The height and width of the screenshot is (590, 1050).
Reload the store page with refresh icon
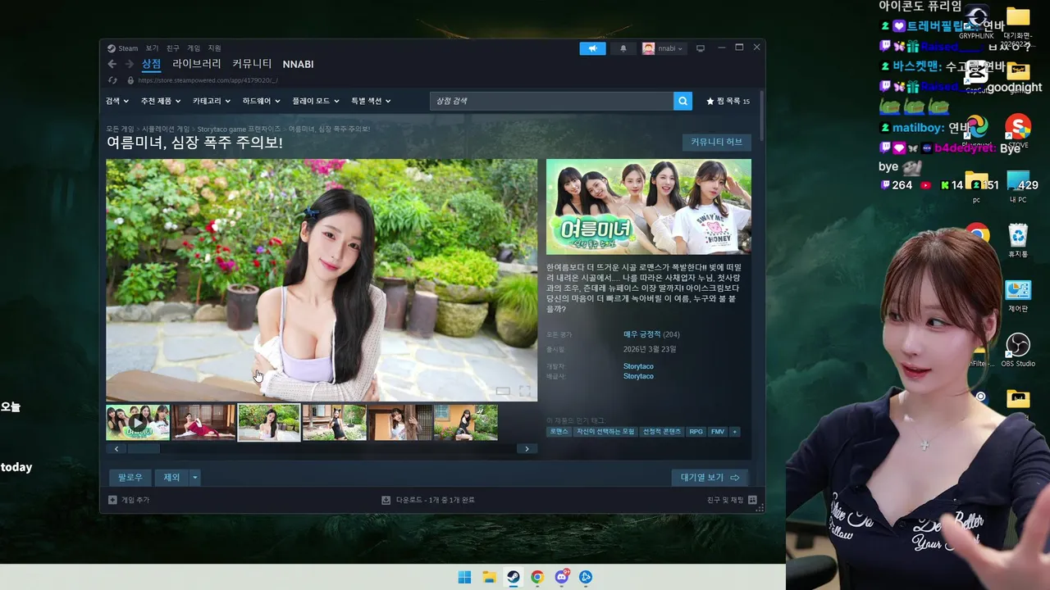[112, 80]
